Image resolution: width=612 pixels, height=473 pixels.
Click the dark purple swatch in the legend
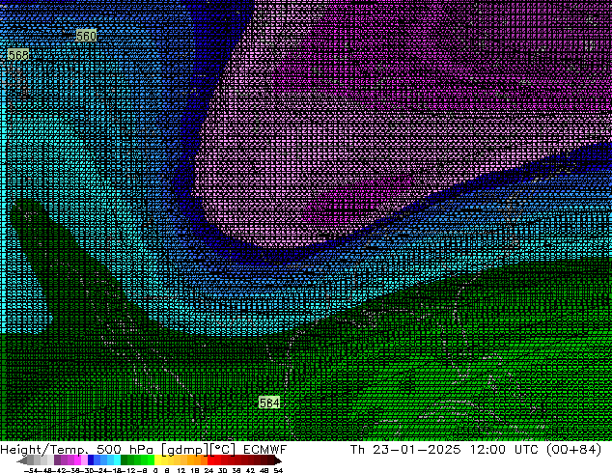(57, 460)
